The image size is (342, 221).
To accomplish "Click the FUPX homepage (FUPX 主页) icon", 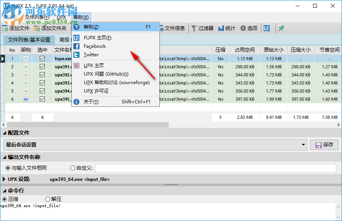I will (76, 38).
